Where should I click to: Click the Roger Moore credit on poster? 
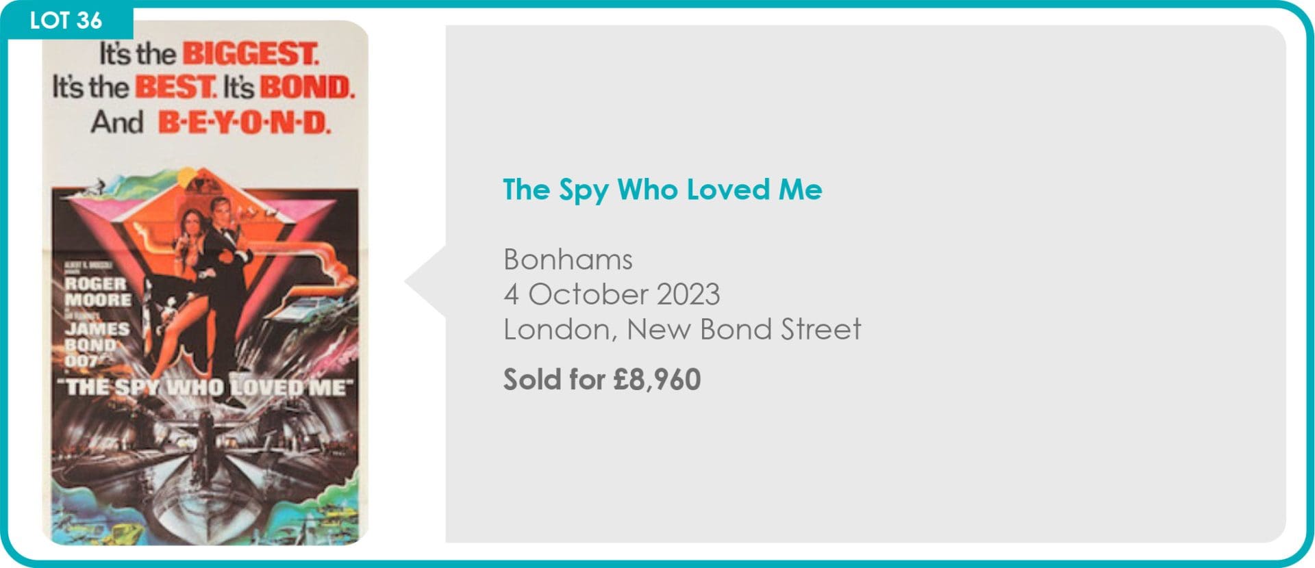(x=97, y=292)
